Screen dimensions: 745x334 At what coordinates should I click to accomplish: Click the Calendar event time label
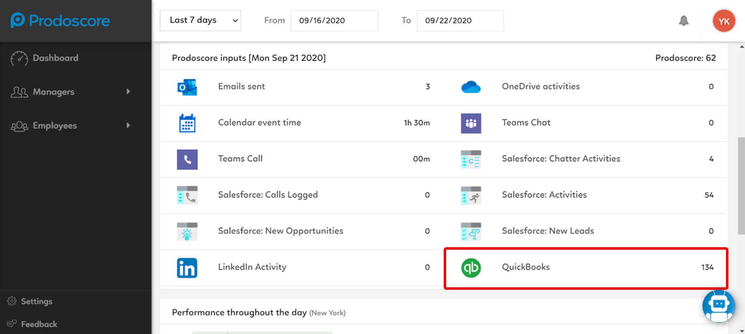260,122
